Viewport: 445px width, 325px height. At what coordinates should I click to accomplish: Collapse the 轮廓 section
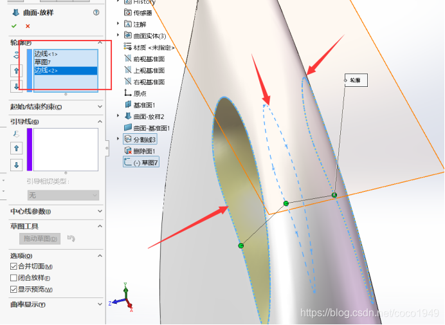click(x=100, y=42)
